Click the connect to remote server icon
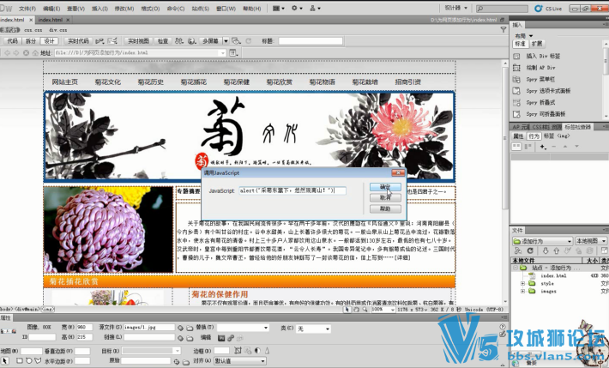Image resolution: width=609 pixels, height=368 pixels. (518, 251)
